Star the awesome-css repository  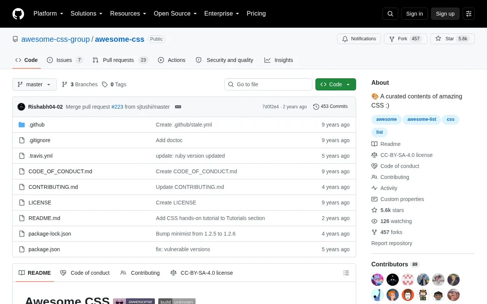(x=452, y=39)
